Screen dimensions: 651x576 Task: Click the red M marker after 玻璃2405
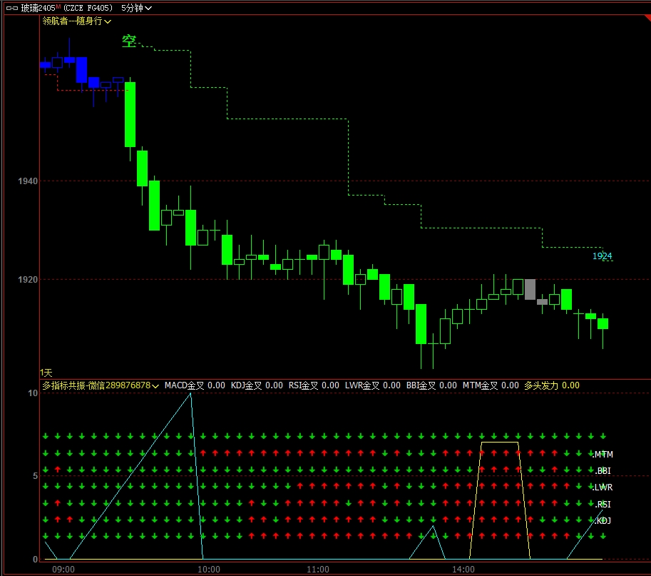coord(58,6)
